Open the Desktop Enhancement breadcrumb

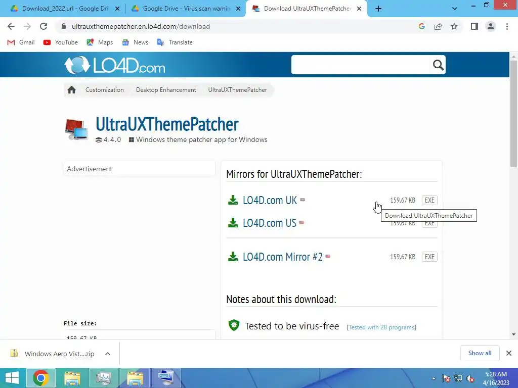pyautogui.click(x=166, y=90)
